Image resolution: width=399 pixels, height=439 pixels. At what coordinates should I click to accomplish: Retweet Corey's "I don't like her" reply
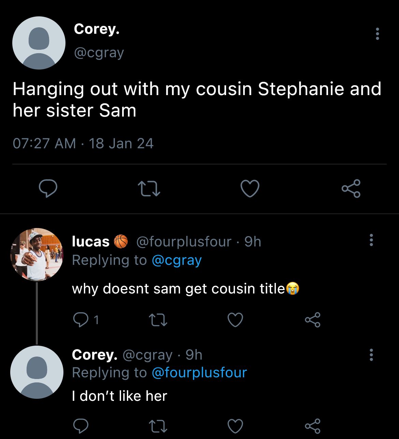[x=158, y=425]
